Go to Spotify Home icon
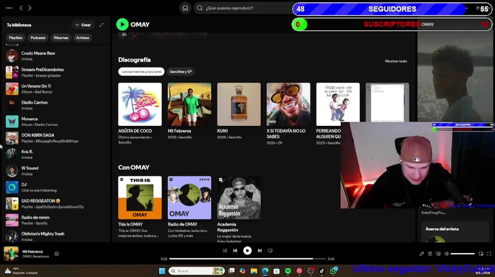 pos(185,8)
